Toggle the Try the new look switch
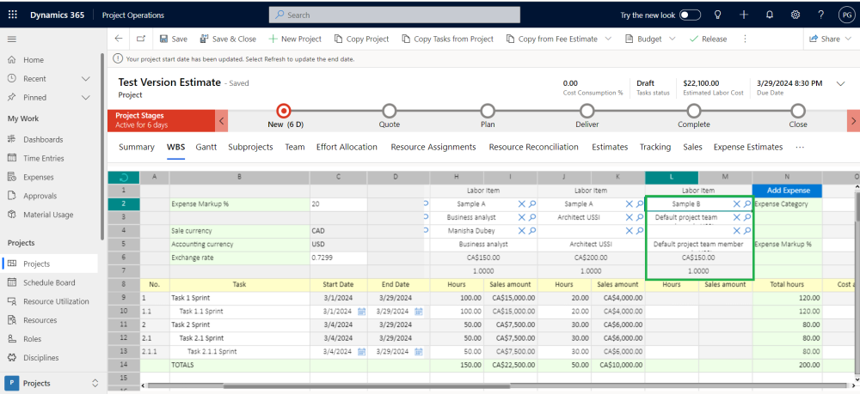Viewport: 860px width, 394px height. tap(690, 15)
